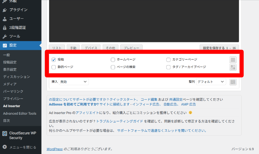Open the インフィード広告 link

[146, 104]
